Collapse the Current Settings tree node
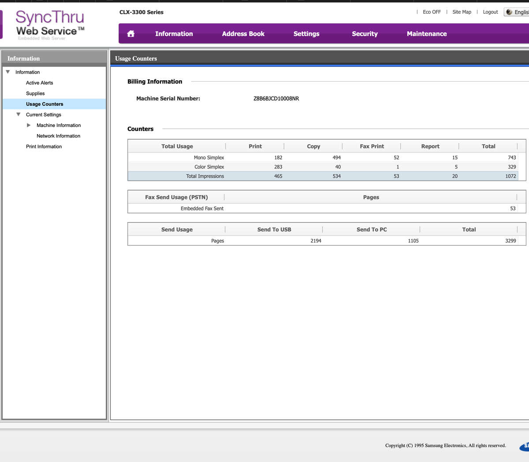 pyautogui.click(x=19, y=115)
